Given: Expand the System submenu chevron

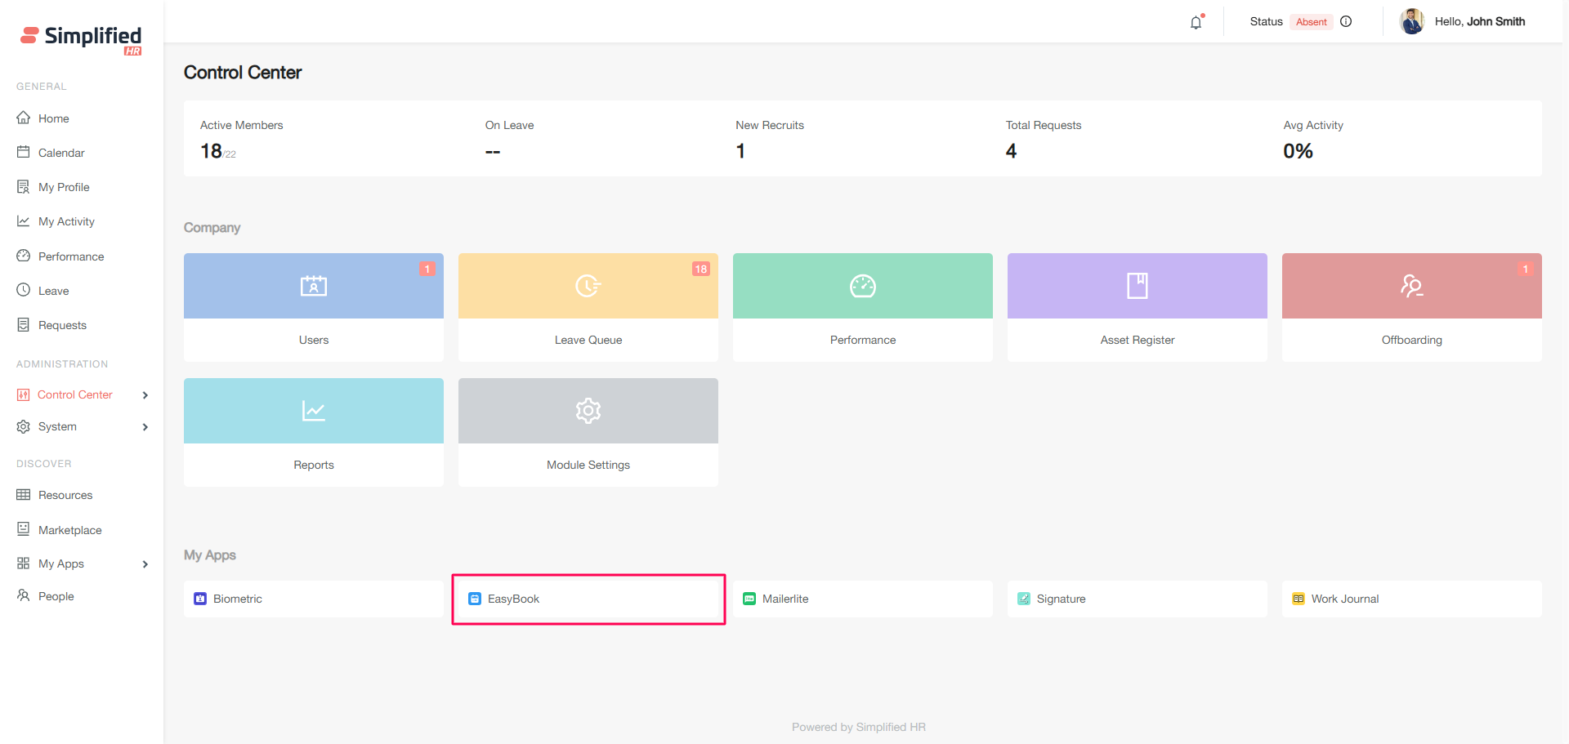Looking at the screenshot, I should tap(145, 427).
